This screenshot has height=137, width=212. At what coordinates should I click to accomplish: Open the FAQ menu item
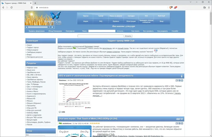(101, 21)
